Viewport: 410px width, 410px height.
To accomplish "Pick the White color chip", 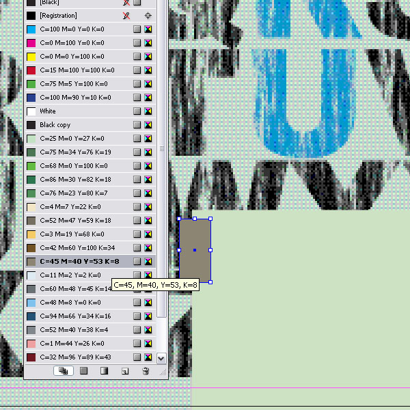I will 31,111.
